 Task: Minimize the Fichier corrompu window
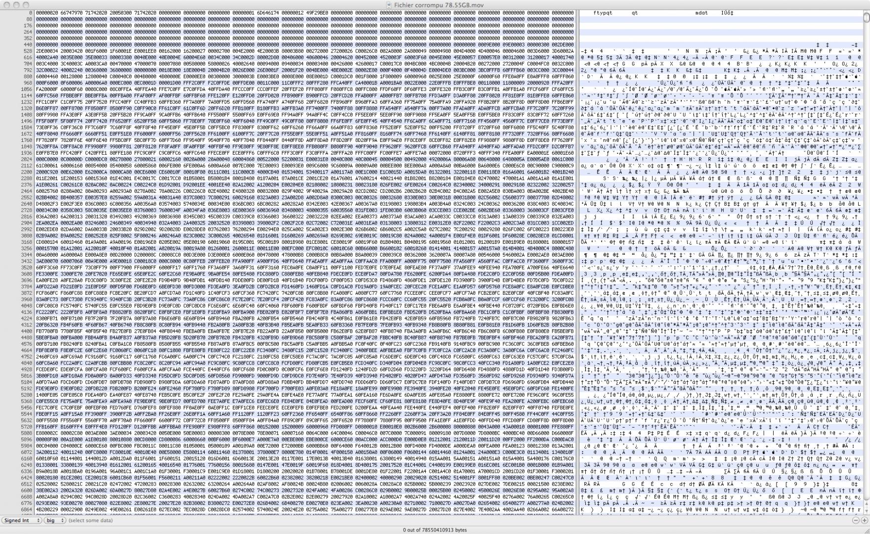(x=16, y=4)
